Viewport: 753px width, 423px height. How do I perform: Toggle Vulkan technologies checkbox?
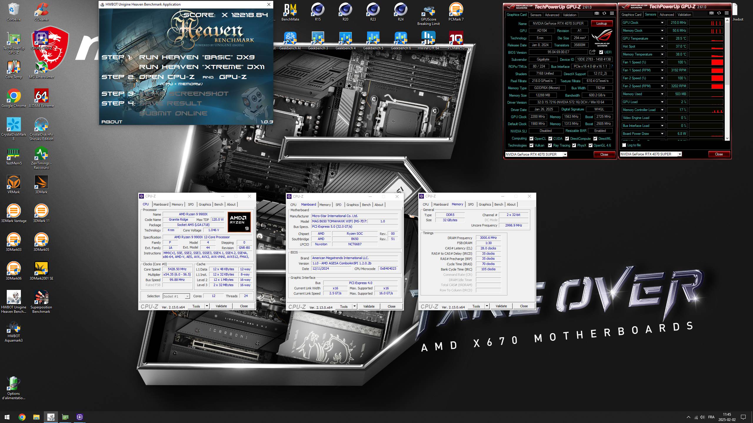[532, 145]
